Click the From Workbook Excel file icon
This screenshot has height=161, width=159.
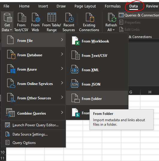[x=76, y=41]
